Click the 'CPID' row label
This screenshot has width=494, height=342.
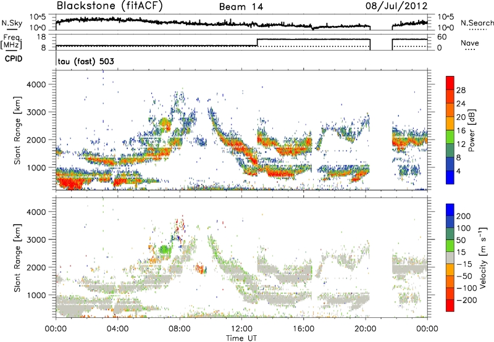pyautogui.click(x=14, y=59)
